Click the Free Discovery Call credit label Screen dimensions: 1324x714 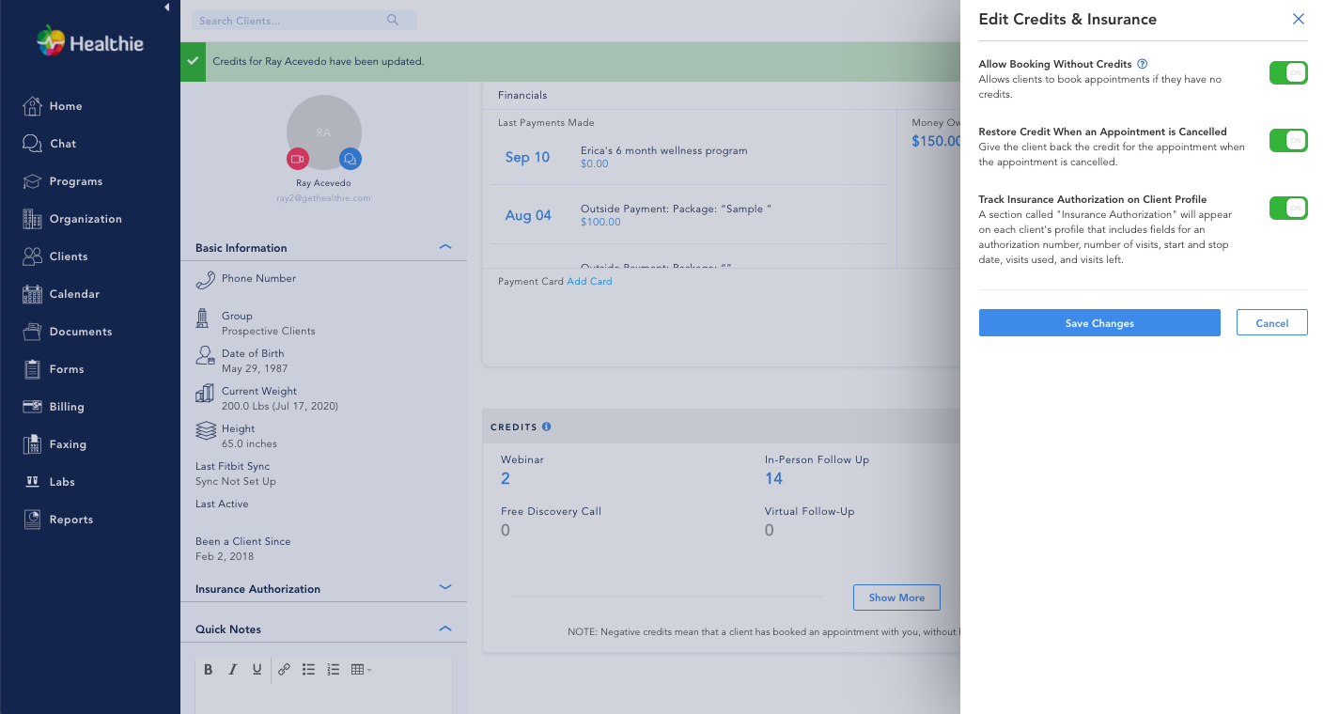(x=551, y=512)
